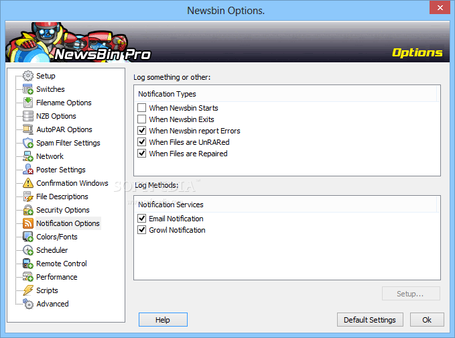Click the Setup... button

(x=411, y=294)
